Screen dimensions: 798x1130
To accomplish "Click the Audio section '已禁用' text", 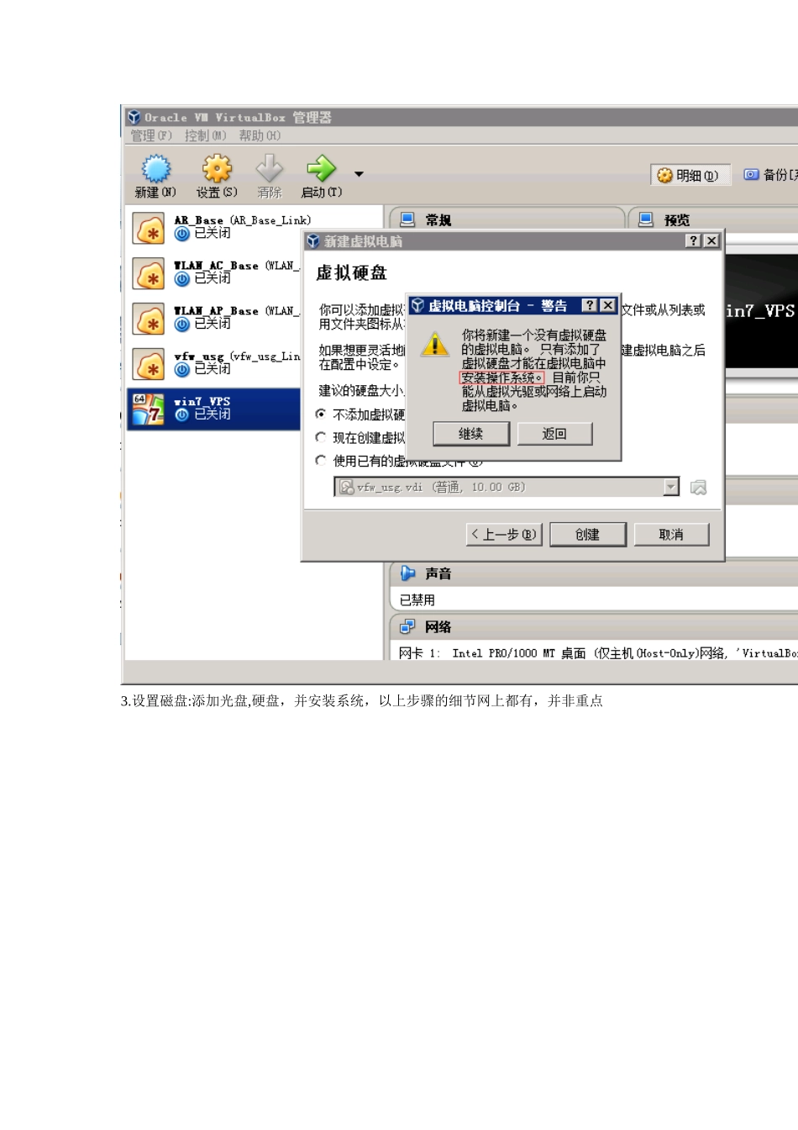I will [x=417, y=599].
